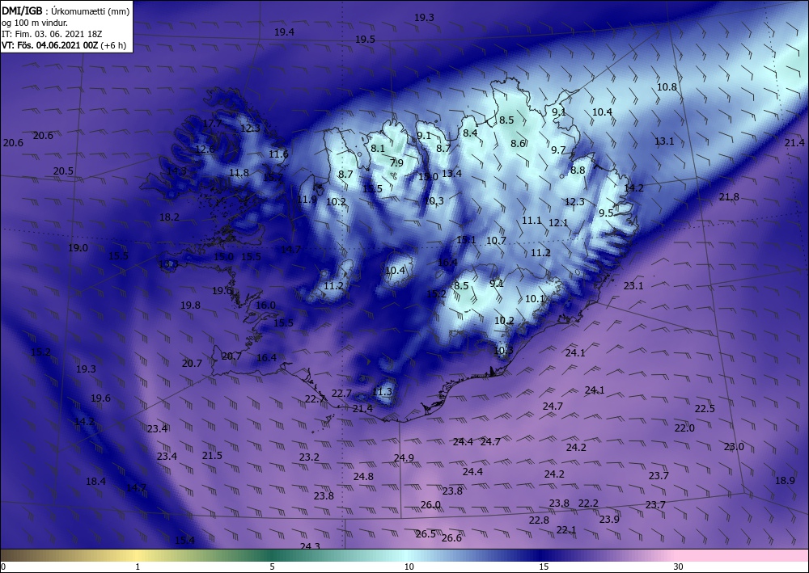Click the colour scale label '30'
Image resolution: width=809 pixels, height=573 pixels.
click(x=679, y=567)
